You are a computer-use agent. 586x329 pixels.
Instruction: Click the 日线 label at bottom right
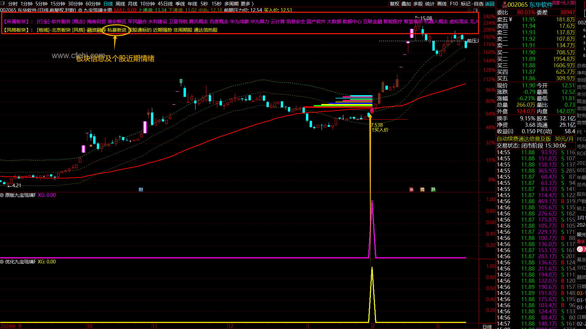click(487, 327)
